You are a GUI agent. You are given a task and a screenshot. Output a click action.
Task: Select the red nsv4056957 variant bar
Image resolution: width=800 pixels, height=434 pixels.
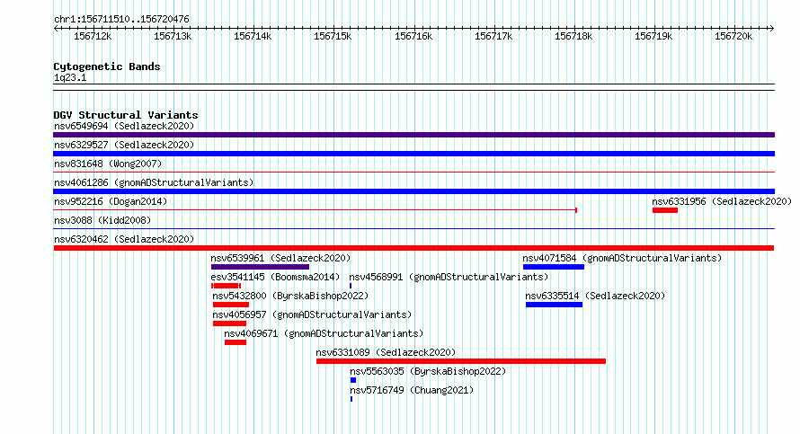(229, 323)
